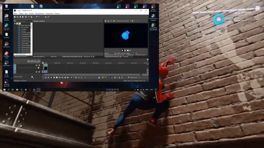Solo the video track in track header

(39, 65)
